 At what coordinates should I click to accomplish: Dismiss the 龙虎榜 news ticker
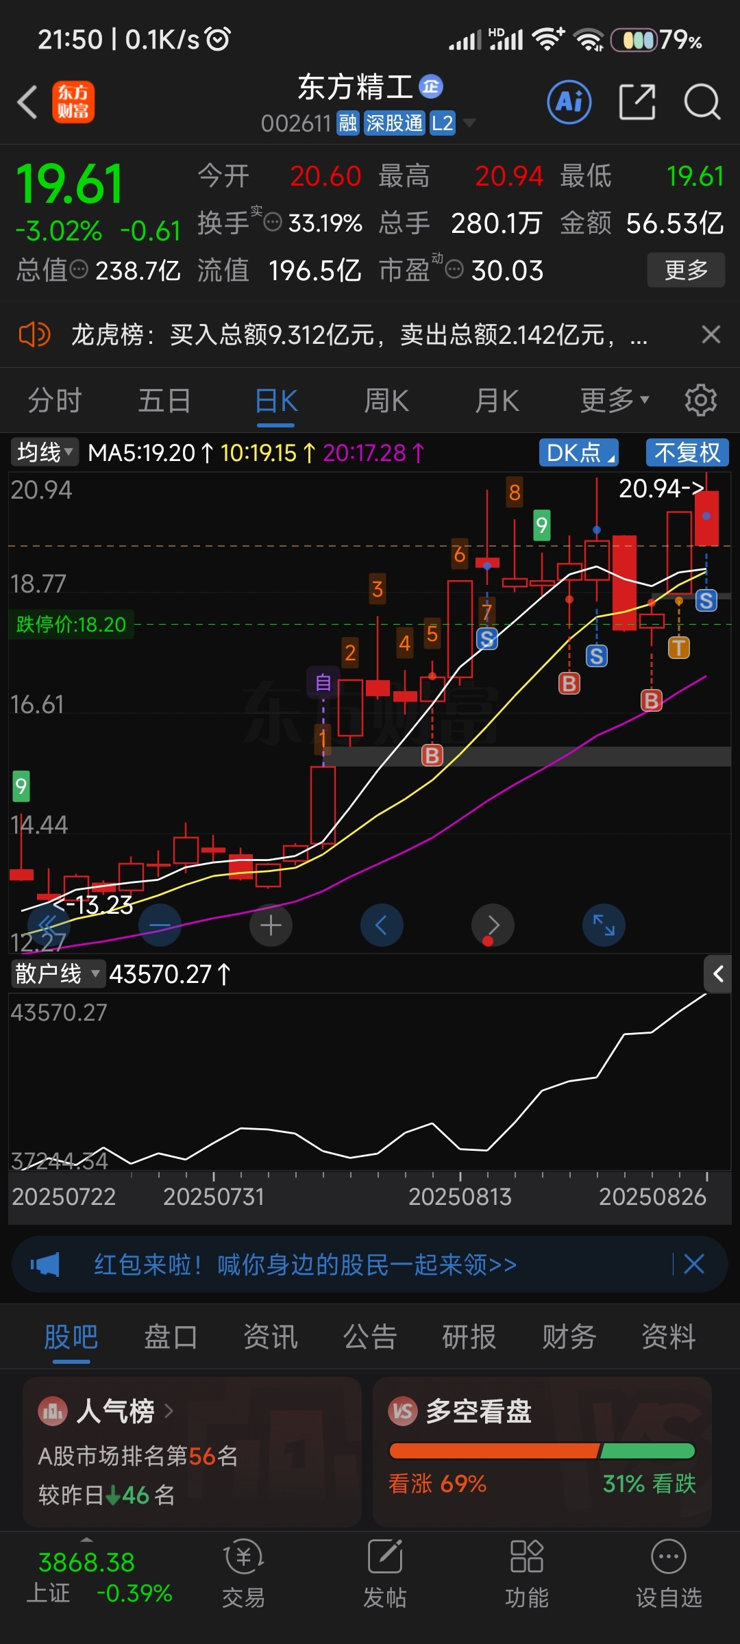(711, 334)
